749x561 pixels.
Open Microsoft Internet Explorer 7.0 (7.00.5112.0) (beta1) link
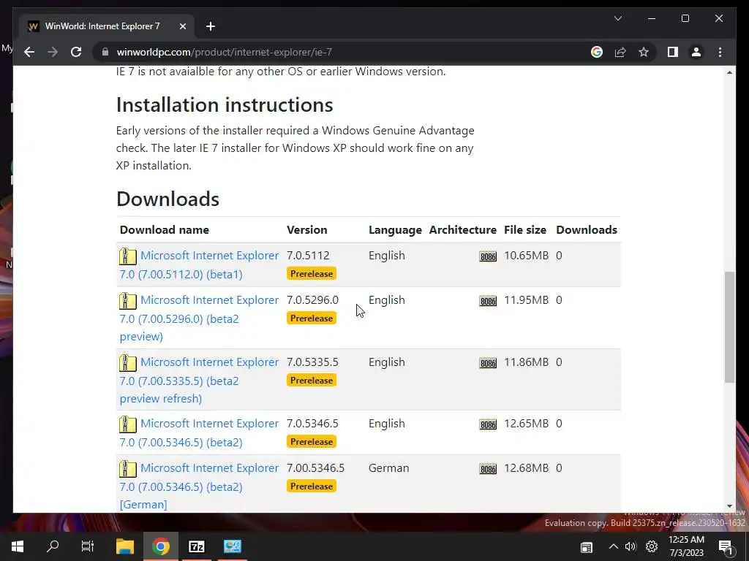pyautogui.click(x=199, y=264)
